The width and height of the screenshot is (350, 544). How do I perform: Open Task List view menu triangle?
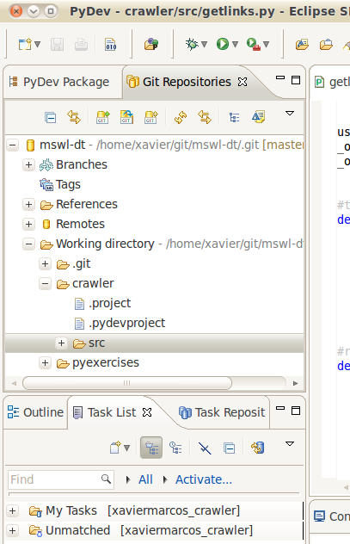click(290, 444)
